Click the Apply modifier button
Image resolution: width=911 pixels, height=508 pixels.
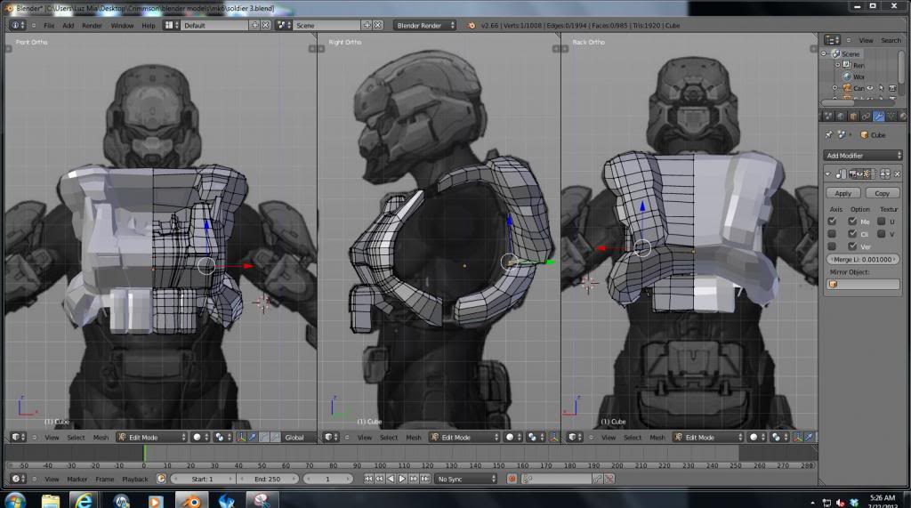[x=842, y=192]
